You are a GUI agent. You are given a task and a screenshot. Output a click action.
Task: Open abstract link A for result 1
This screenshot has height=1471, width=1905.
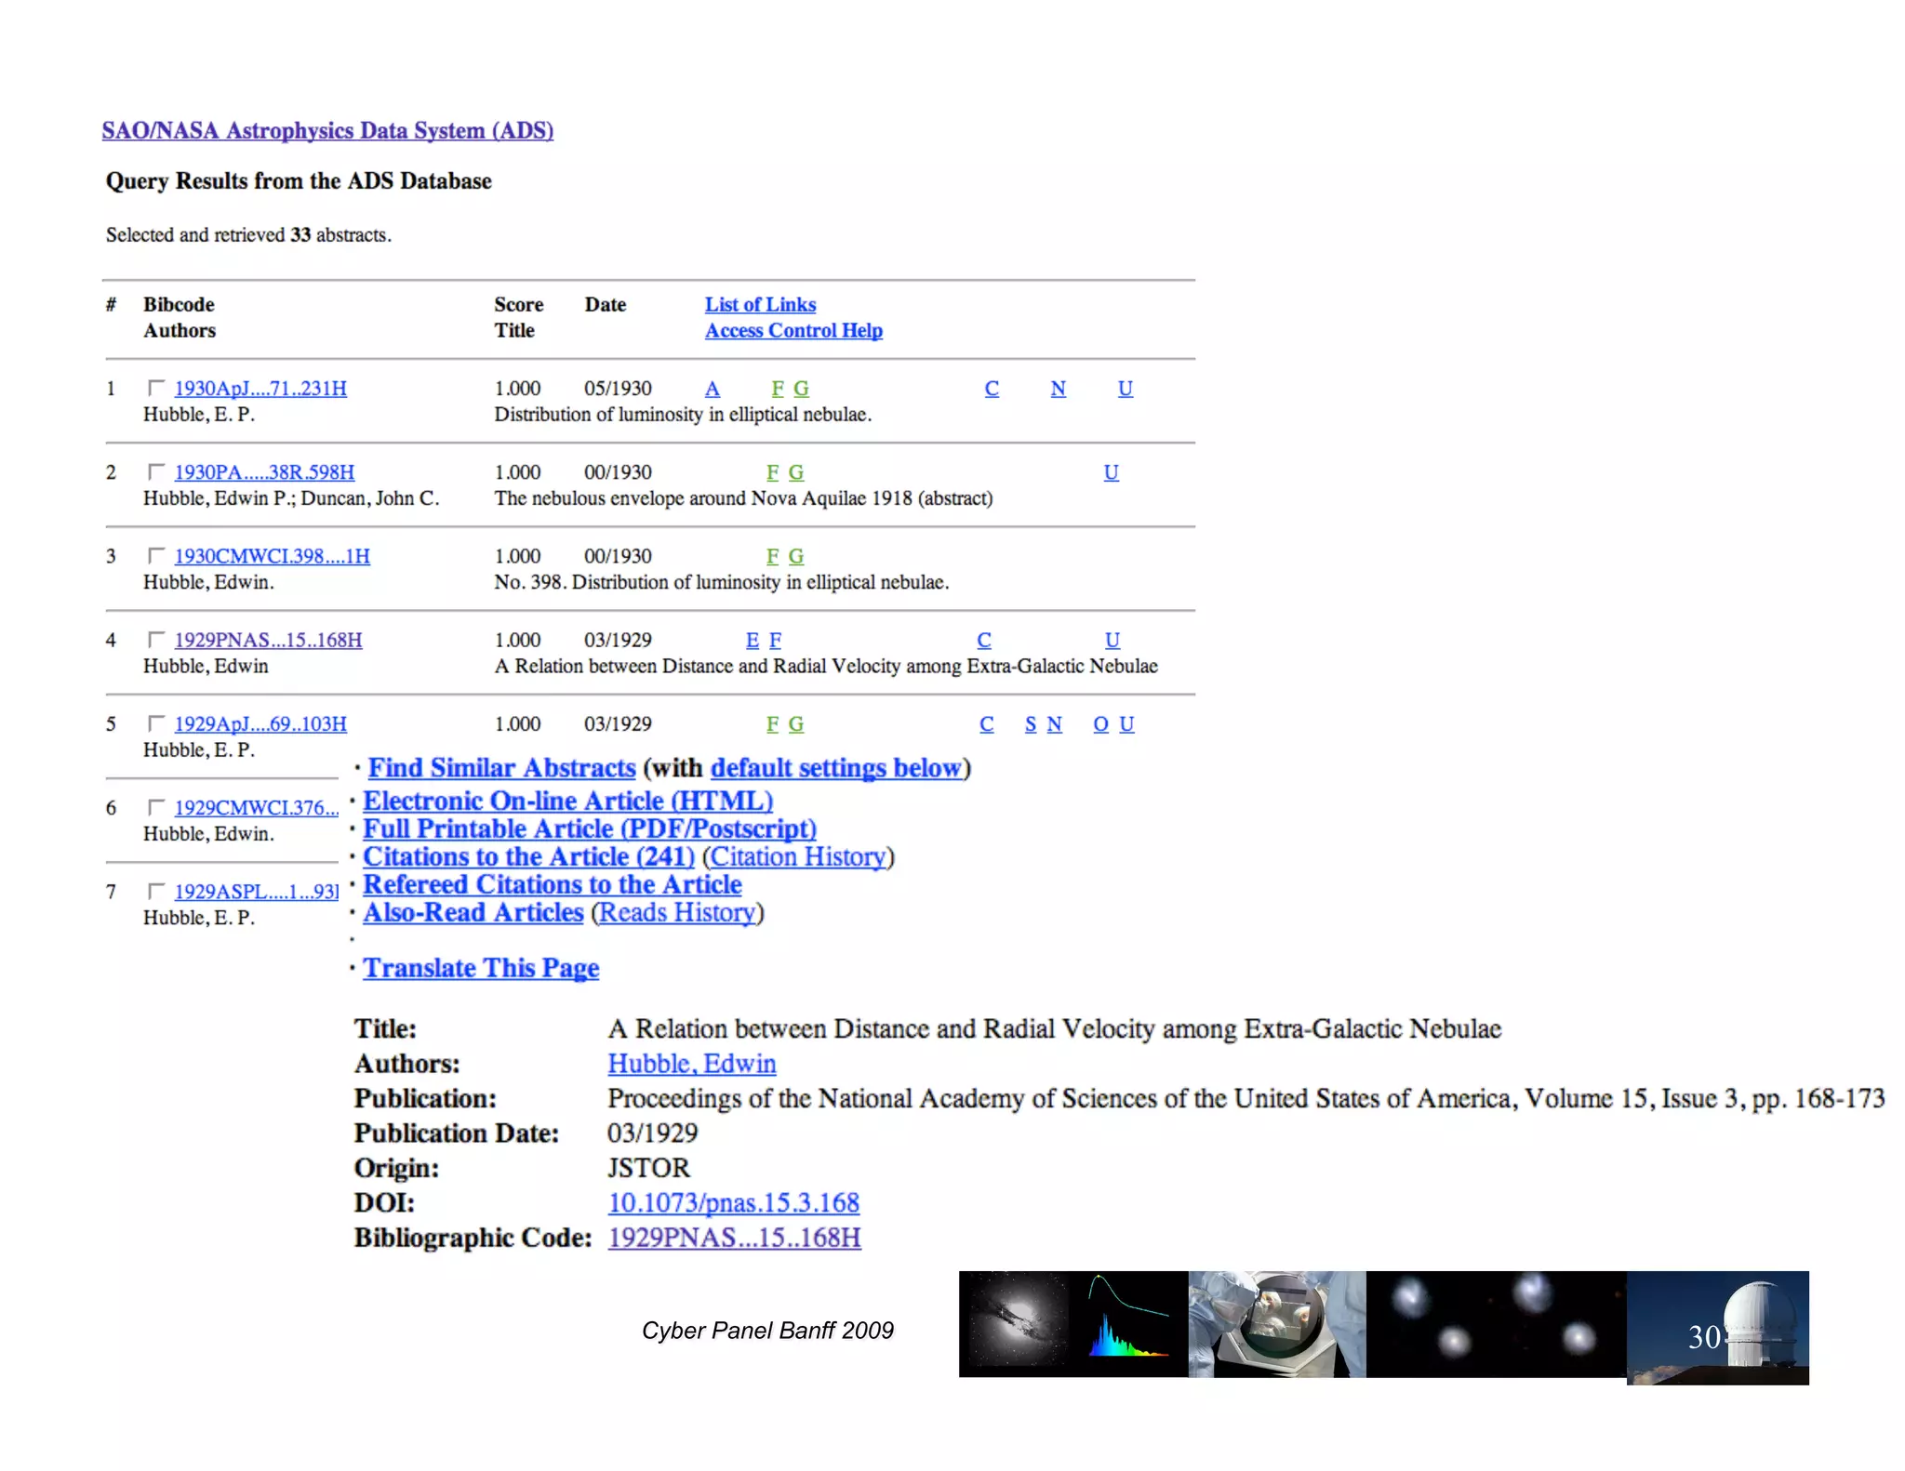coord(713,389)
